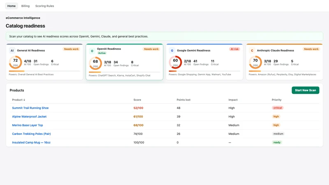Click the 70 score ring gauge

point(255,62)
